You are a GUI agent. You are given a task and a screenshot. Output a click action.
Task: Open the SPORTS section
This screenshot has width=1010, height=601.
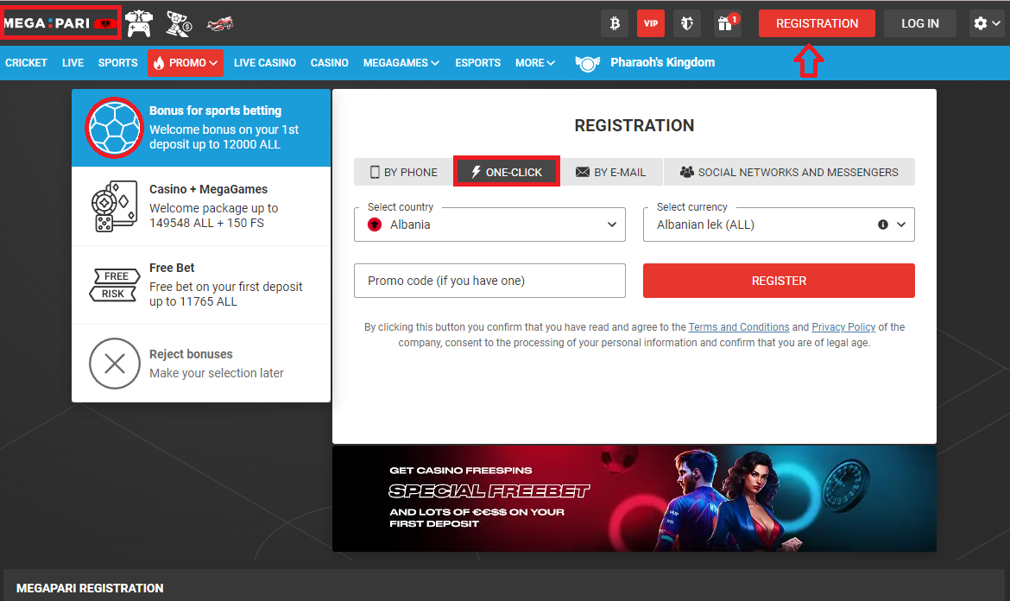click(x=118, y=62)
